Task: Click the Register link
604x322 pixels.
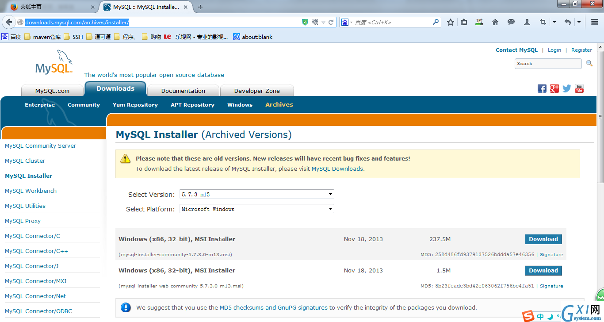Action: point(581,50)
